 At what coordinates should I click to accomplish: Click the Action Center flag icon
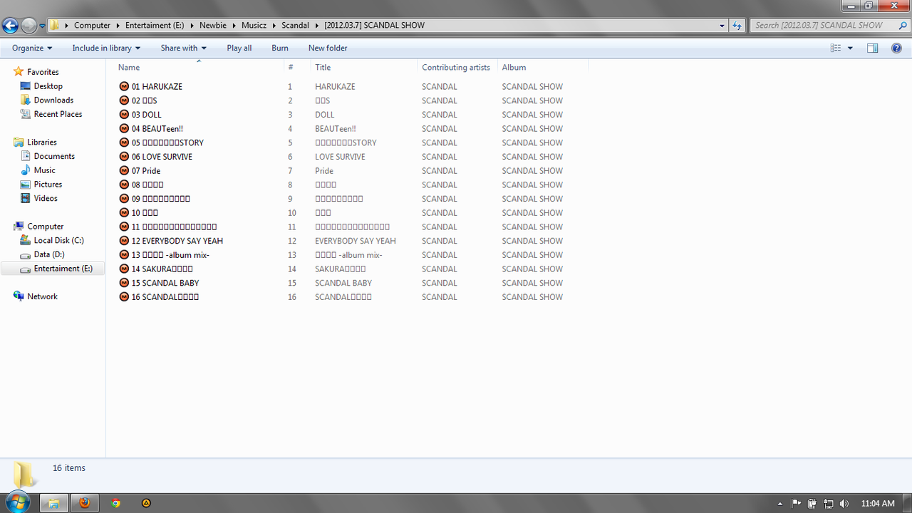coord(797,503)
